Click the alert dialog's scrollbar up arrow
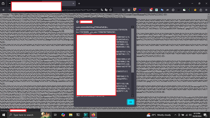The image size is (210, 118). click(x=133, y=27)
